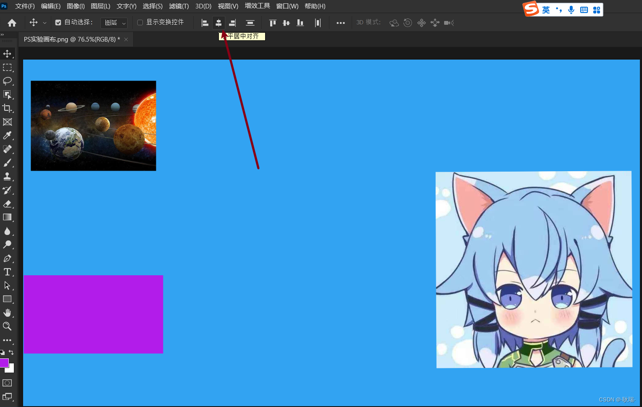Select the Dodge tool

(x=7, y=245)
